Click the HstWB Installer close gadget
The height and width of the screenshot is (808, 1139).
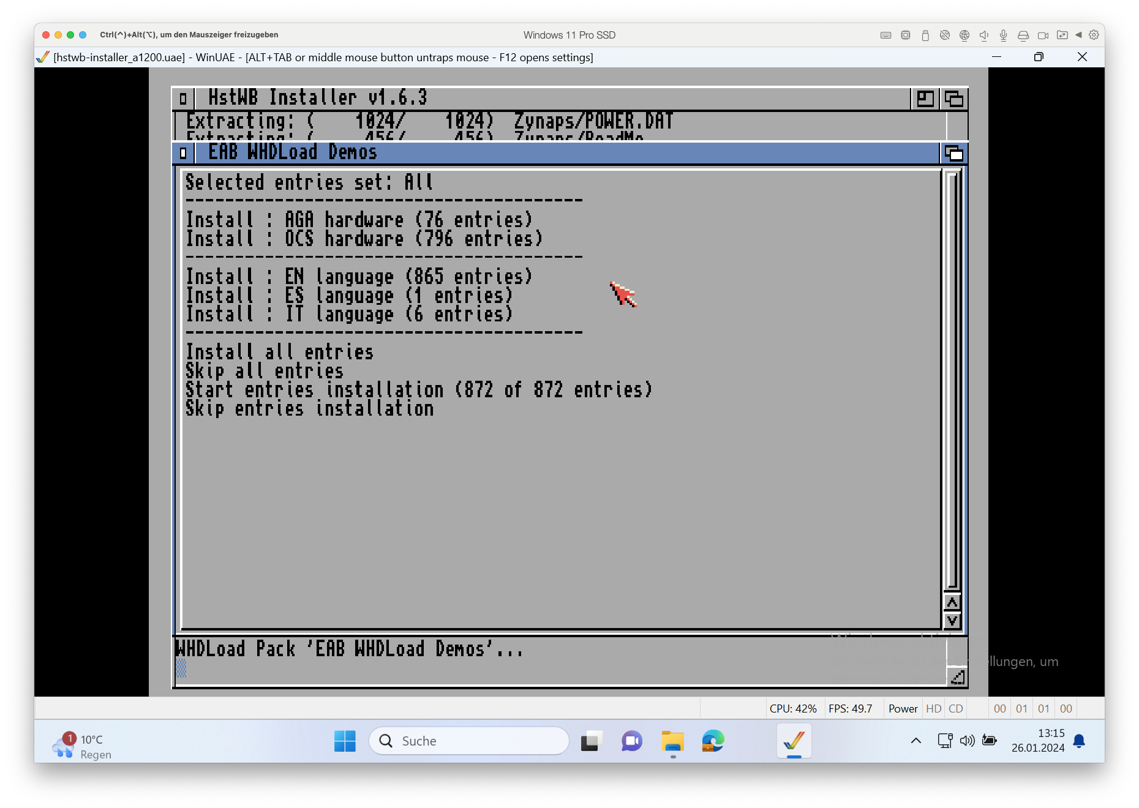coord(183,98)
